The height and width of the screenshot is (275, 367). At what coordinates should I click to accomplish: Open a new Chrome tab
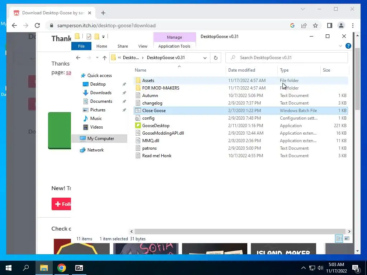[x=103, y=13]
